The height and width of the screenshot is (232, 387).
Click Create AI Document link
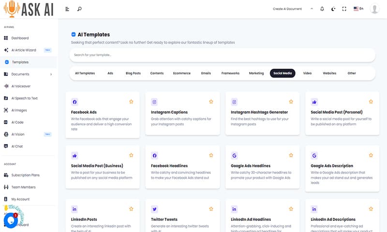[x=287, y=9]
